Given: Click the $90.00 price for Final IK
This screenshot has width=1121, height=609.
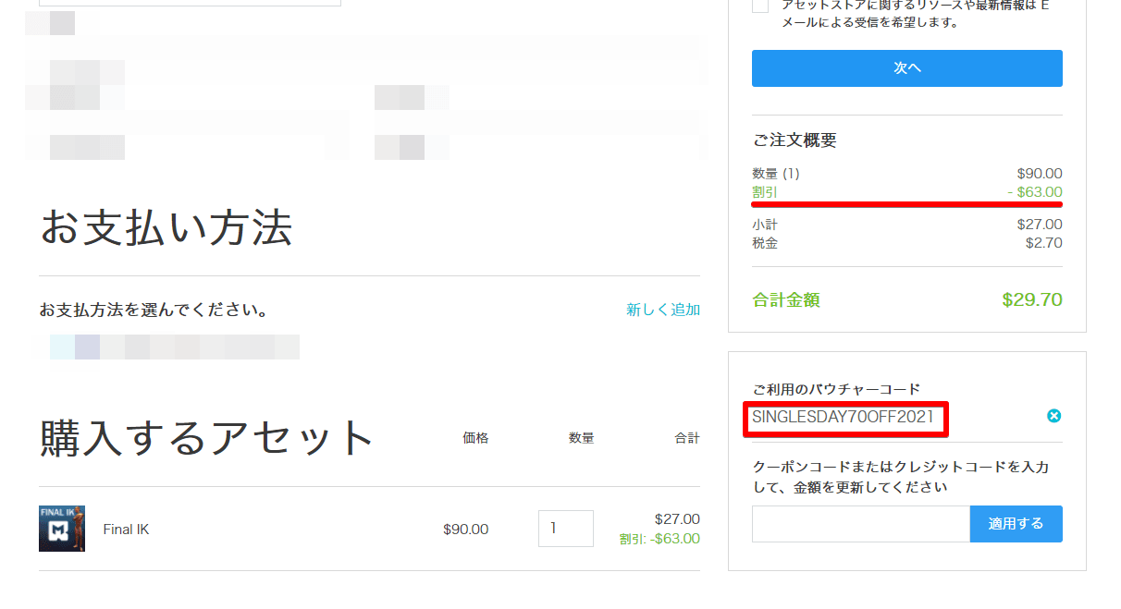Looking at the screenshot, I should [x=465, y=530].
